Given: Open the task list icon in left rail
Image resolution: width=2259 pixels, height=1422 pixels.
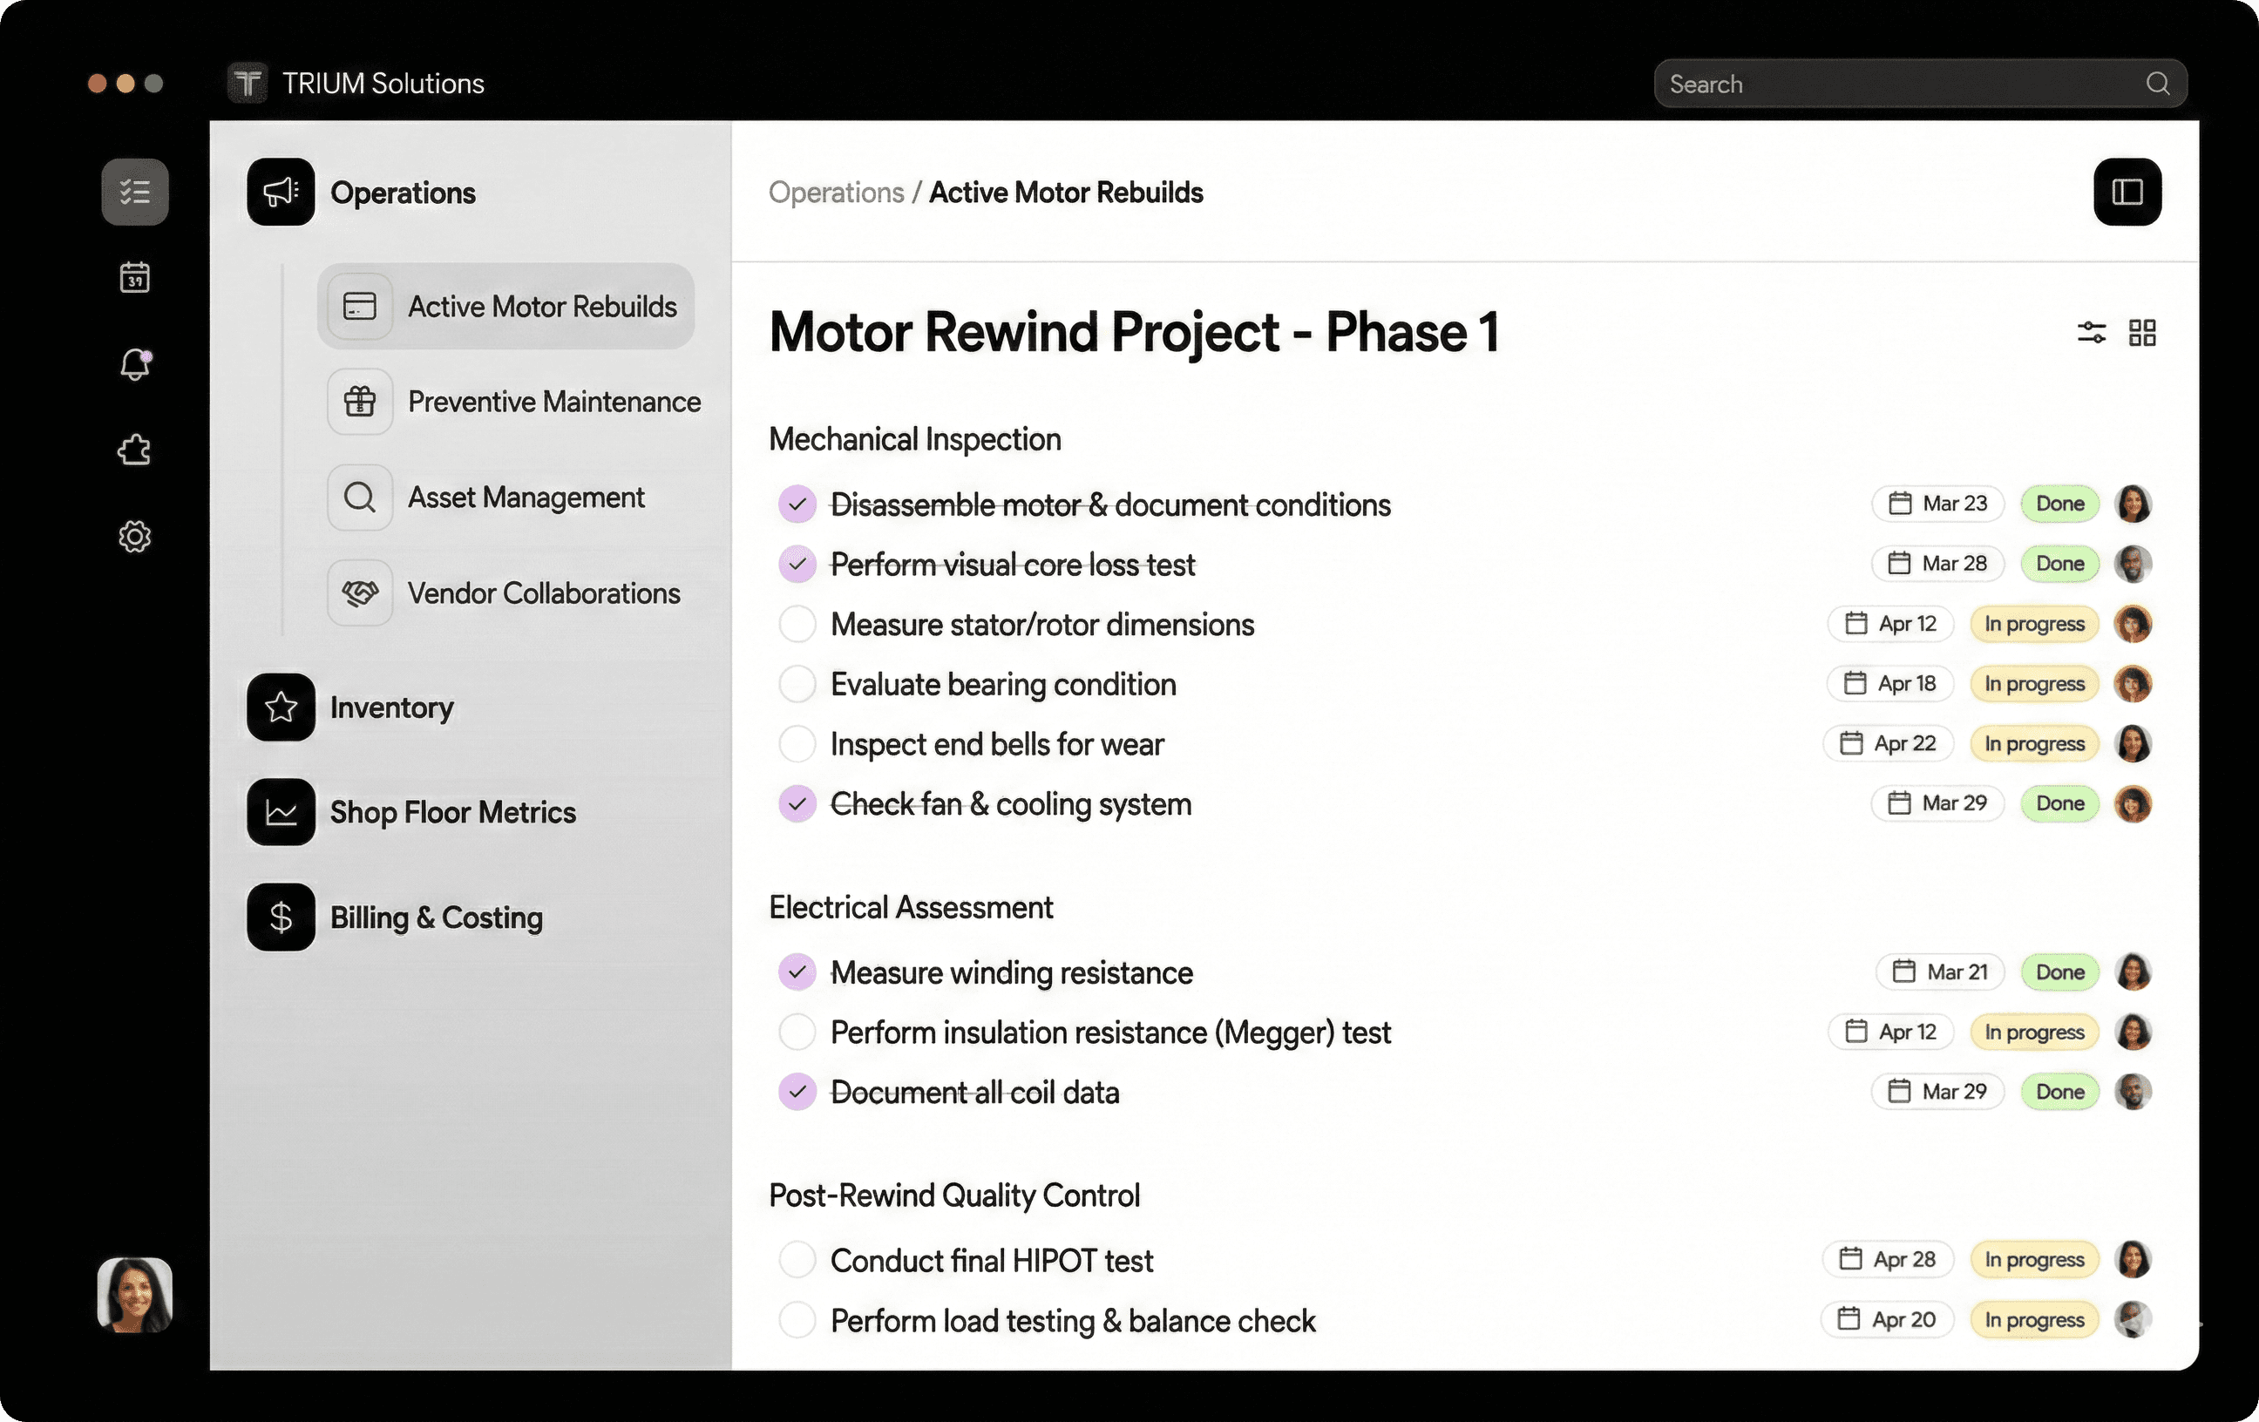Looking at the screenshot, I should coord(135,193).
